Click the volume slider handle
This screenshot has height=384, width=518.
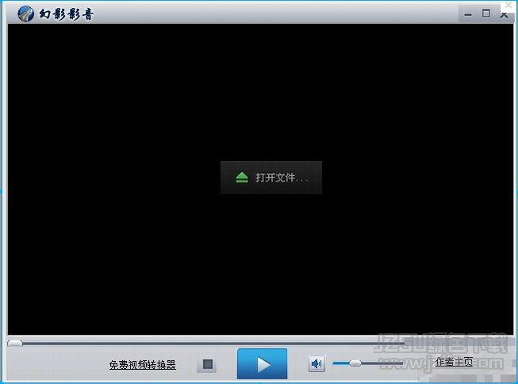[355, 363]
